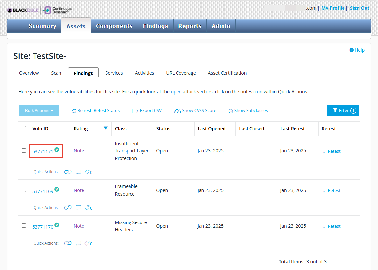Sort by Vuln ID column header
The image size is (378, 270).
click(40, 129)
